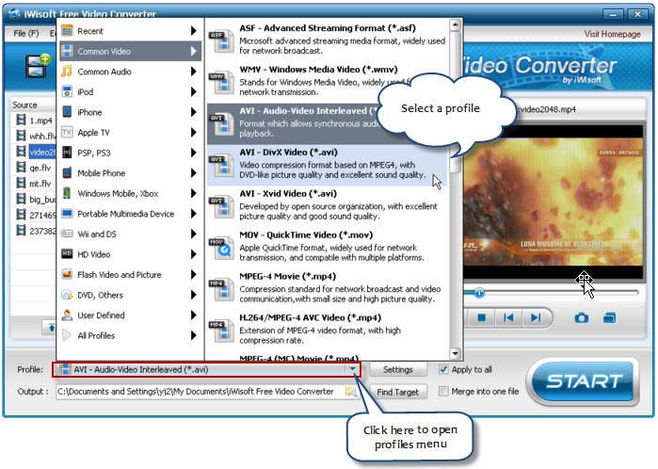Screen dimensions: 658x469
Task: Open the File (F) menu
Action: pyautogui.click(x=26, y=33)
